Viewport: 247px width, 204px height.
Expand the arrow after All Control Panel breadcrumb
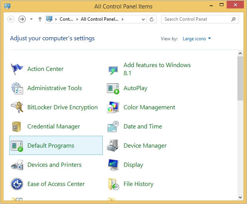pos(123,19)
